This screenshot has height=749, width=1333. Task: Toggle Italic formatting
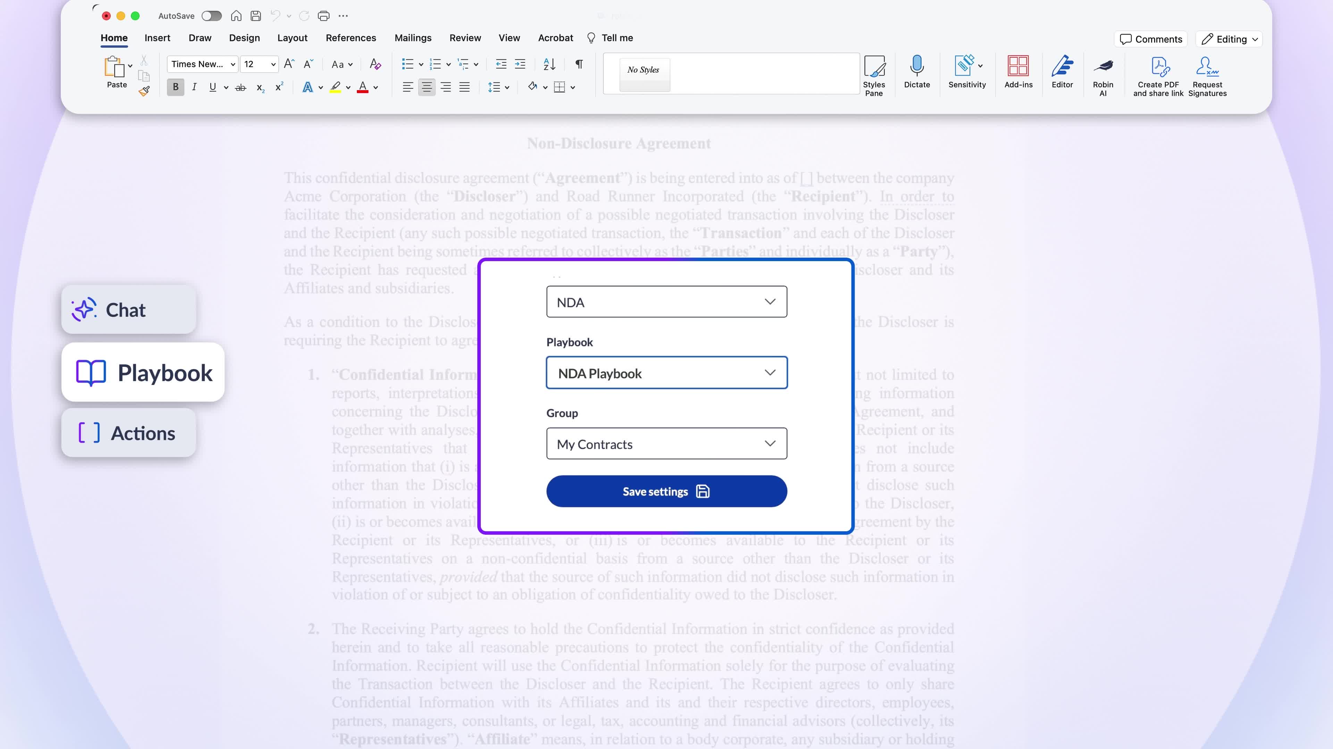tap(194, 87)
